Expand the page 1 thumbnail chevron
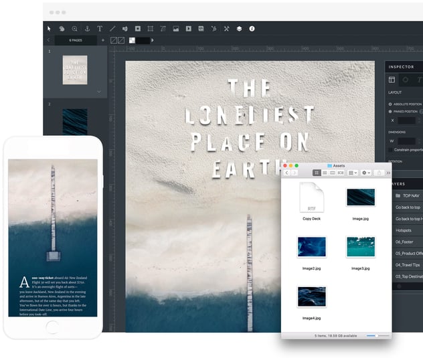Viewport: 423px width, 358px height. 99,91
